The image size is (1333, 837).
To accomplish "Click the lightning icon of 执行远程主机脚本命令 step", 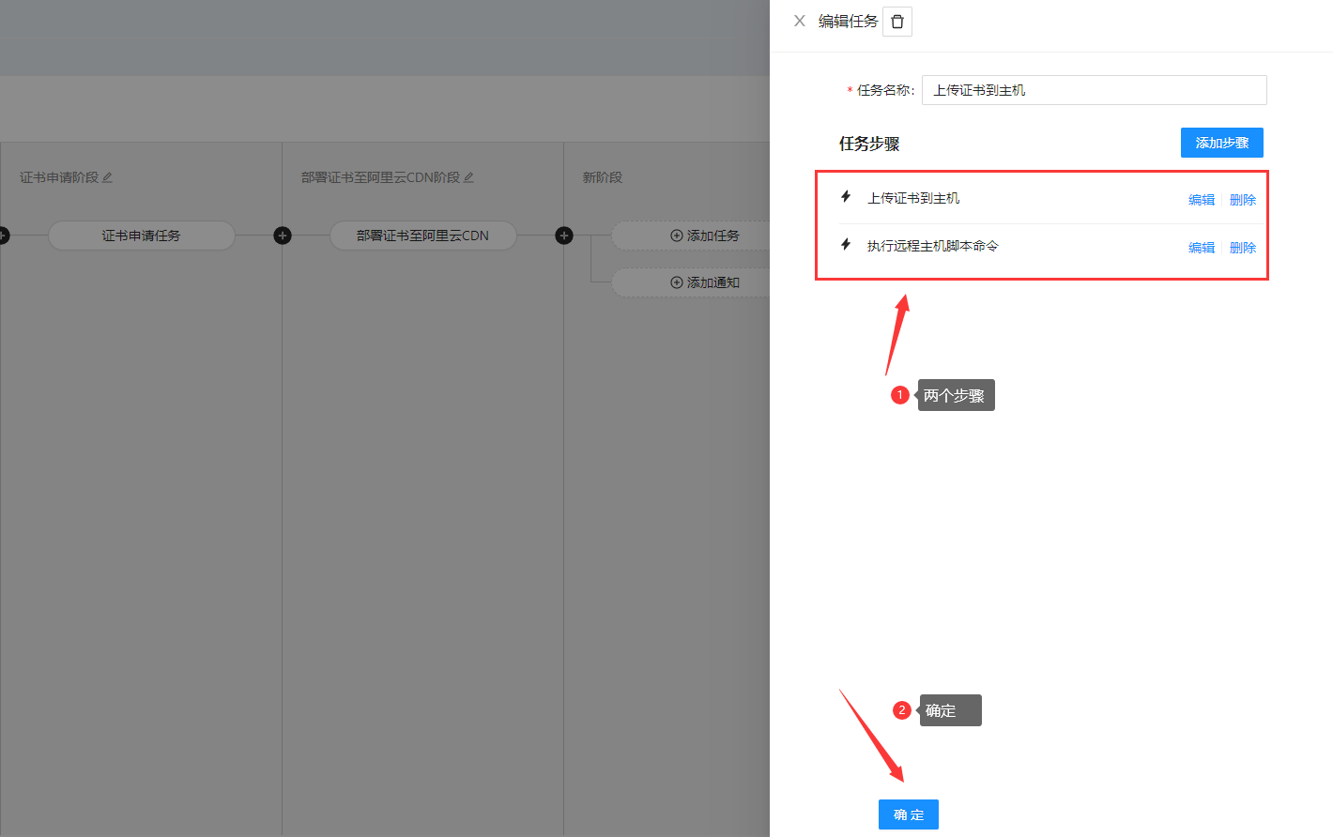I will 846,245.
